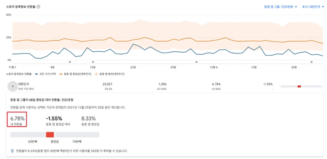327x159 pixels.
Task: Toggle the 동종 앱 중앙값(대한민국) legend series
Action: tap(76, 74)
